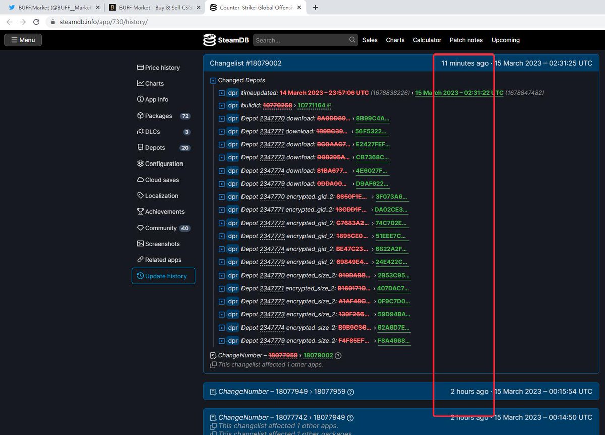Image resolution: width=605 pixels, height=435 pixels.
Task: Expand Depot 2347779 download row
Action: (222, 184)
